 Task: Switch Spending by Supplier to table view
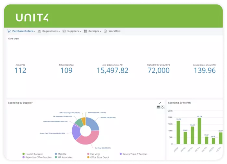158,107
